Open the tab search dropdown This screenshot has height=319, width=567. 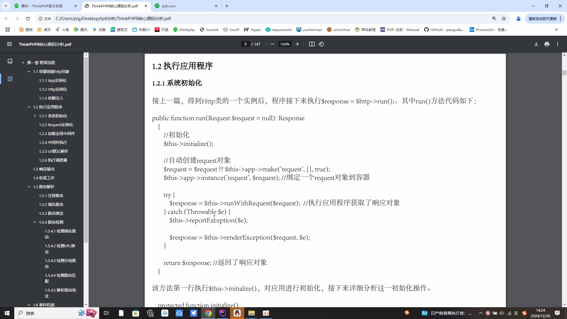click(6, 6)
